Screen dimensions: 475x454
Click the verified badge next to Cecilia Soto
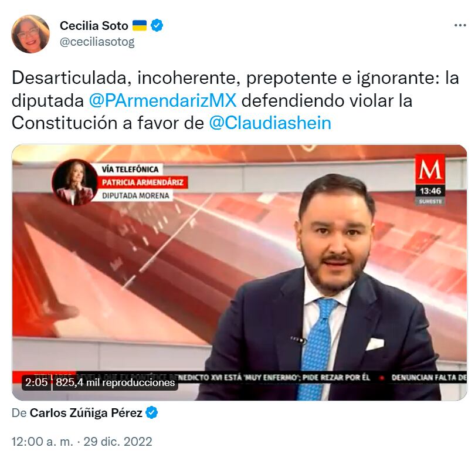point(157,25)
